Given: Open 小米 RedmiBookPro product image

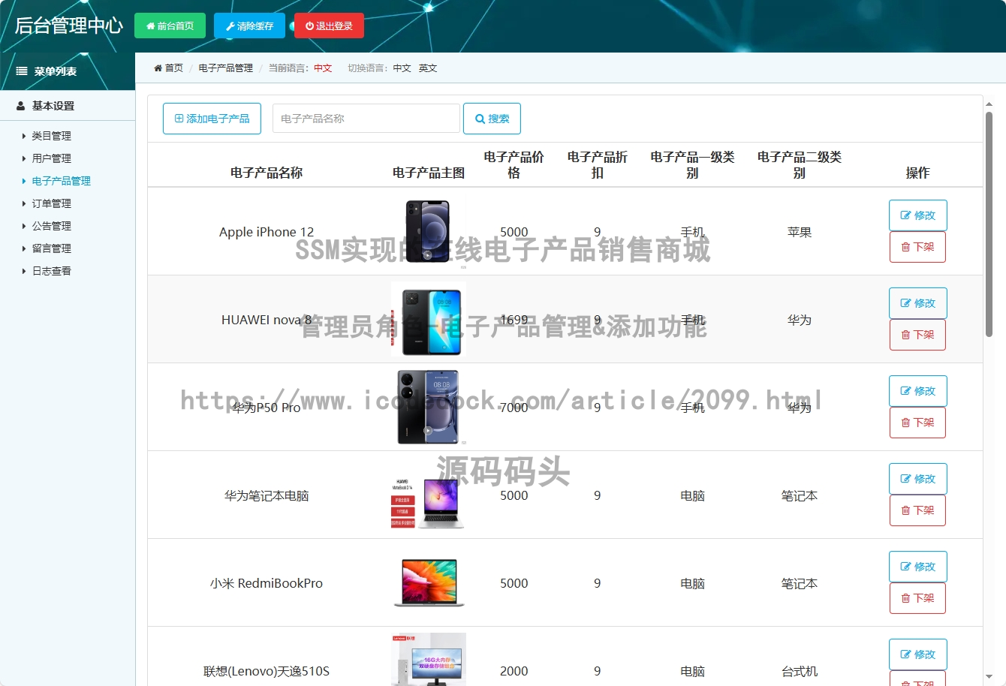Looking at the screenshot, I should coord(429,582).
